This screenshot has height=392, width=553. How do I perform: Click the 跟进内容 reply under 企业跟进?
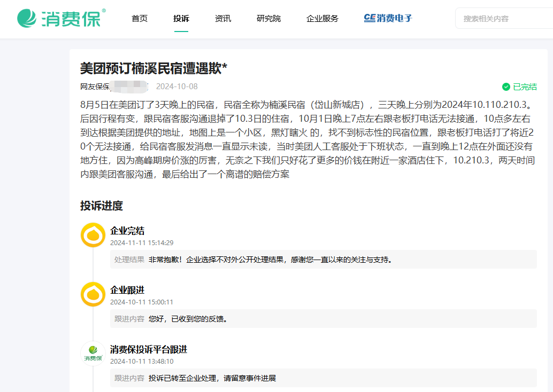tap(321, 318)
